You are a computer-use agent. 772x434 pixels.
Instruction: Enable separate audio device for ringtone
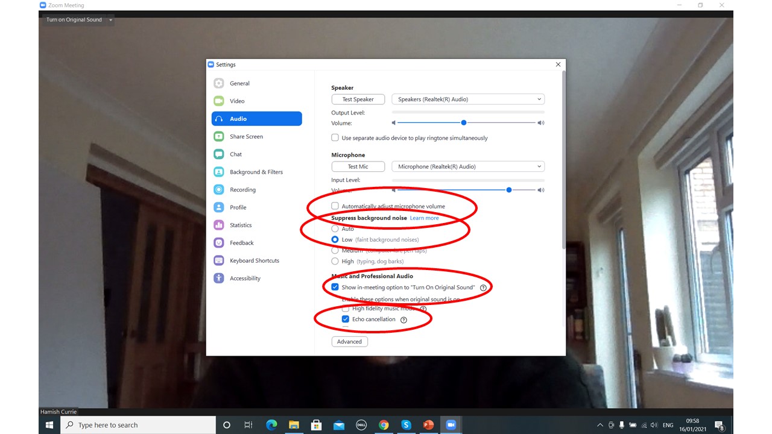click(x=335, y=138)
